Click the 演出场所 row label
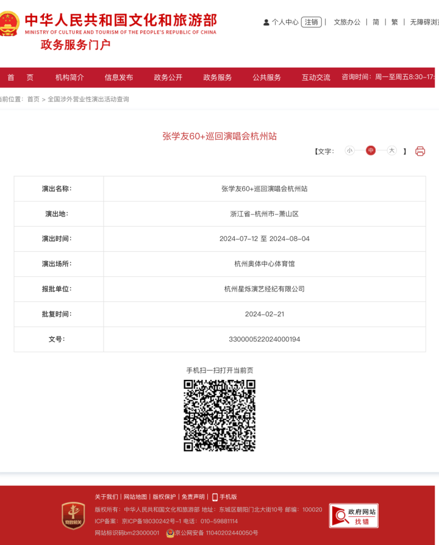The image size is (439, 545). click(x=57, y=264)
